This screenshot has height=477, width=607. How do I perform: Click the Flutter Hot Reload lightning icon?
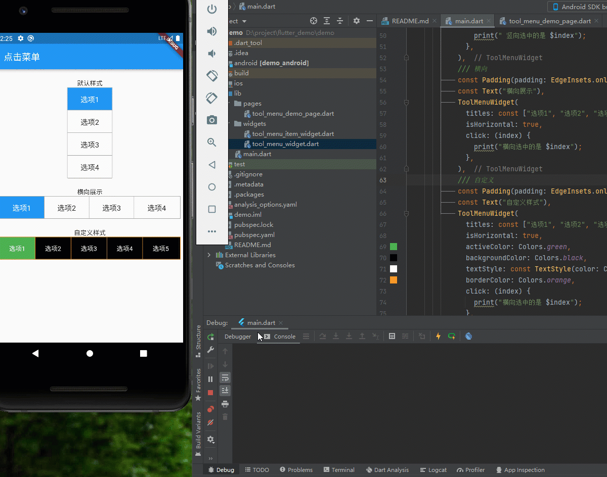click(438, 337)
